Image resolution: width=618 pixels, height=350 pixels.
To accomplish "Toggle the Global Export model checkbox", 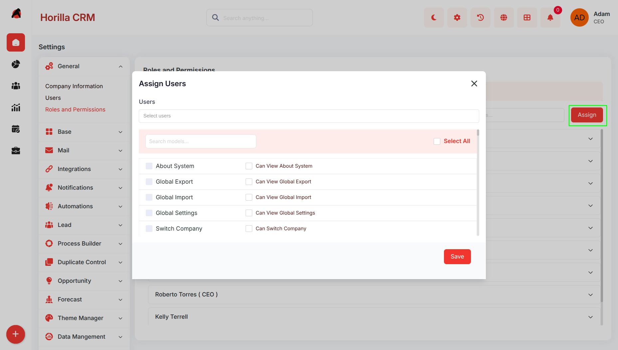I will (149, 182).
